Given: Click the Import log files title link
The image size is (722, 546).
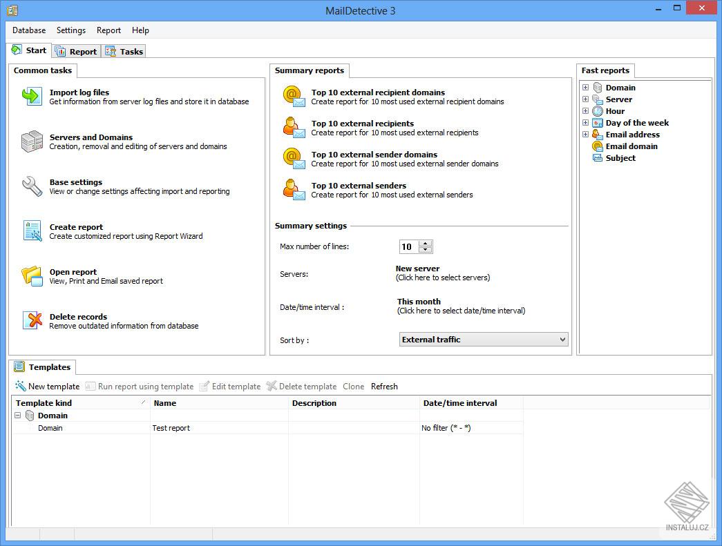Looking at the screenshot, I should (79, 92).
